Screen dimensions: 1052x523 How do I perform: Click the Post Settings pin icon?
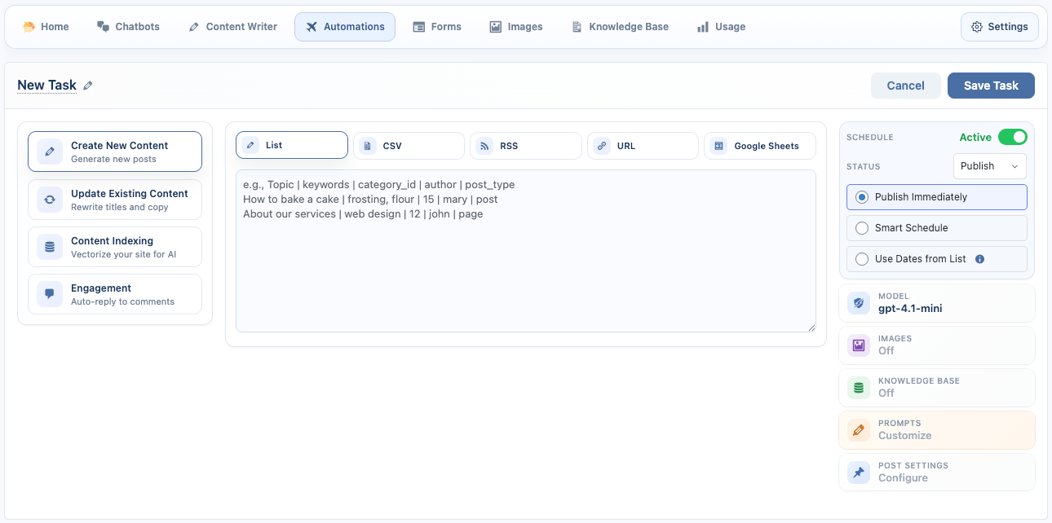click(x=859, y=472)
